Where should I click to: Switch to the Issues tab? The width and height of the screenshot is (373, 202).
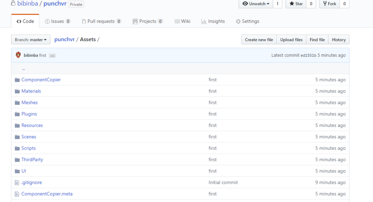58,21
